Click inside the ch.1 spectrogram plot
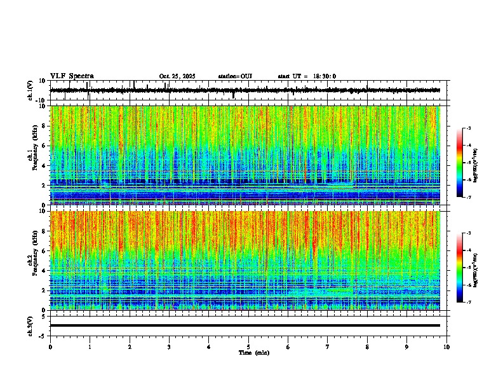This screenshot has height=389, width=503. 245,155
